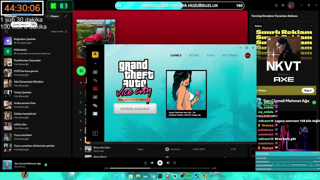Expand the Spotify library panel

pyautogui.click(x=65, y=16)
